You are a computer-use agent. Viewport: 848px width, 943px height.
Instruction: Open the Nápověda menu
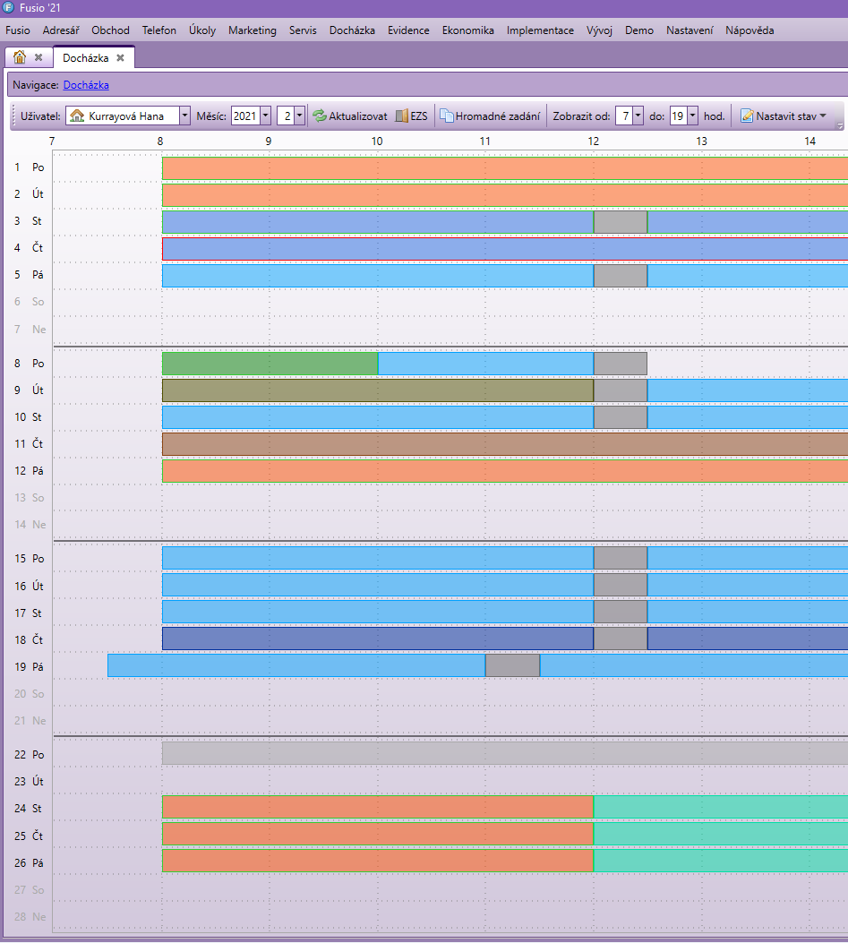pyautogui.click(x=749, y=30)
